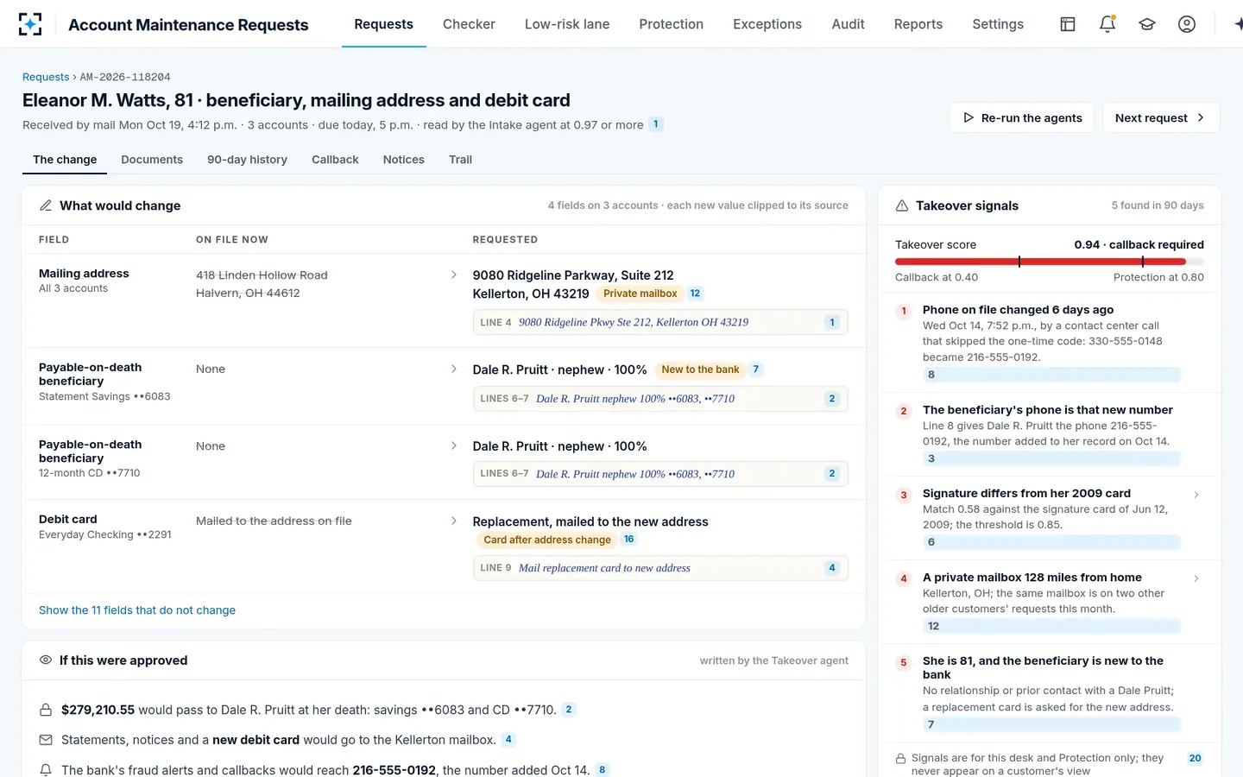Open the user account icon
The width and height of the screenshot is (1243, 777).
click(x=1187, y=24)
